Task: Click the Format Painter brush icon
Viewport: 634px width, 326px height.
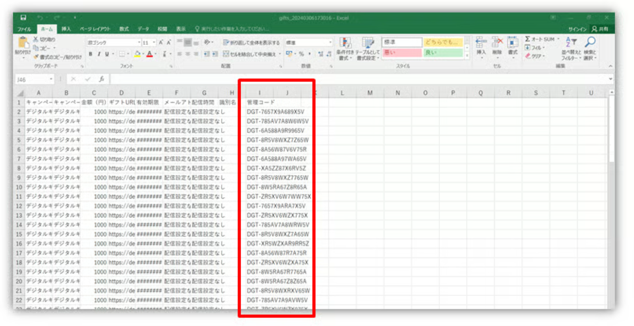Action: (x=36, y=57)
